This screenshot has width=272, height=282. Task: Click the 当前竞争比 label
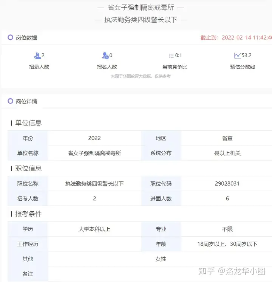click(175, 67)
